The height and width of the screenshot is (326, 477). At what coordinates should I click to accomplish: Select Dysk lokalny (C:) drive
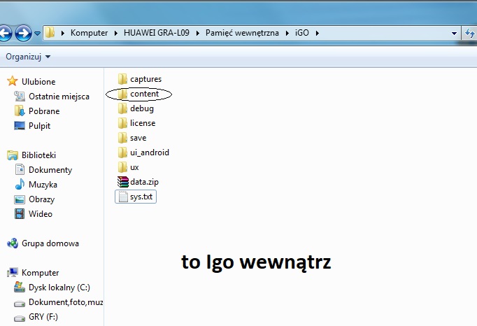(x=59, y=288)
